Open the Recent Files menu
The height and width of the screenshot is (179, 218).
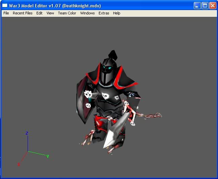coord(23,13)
